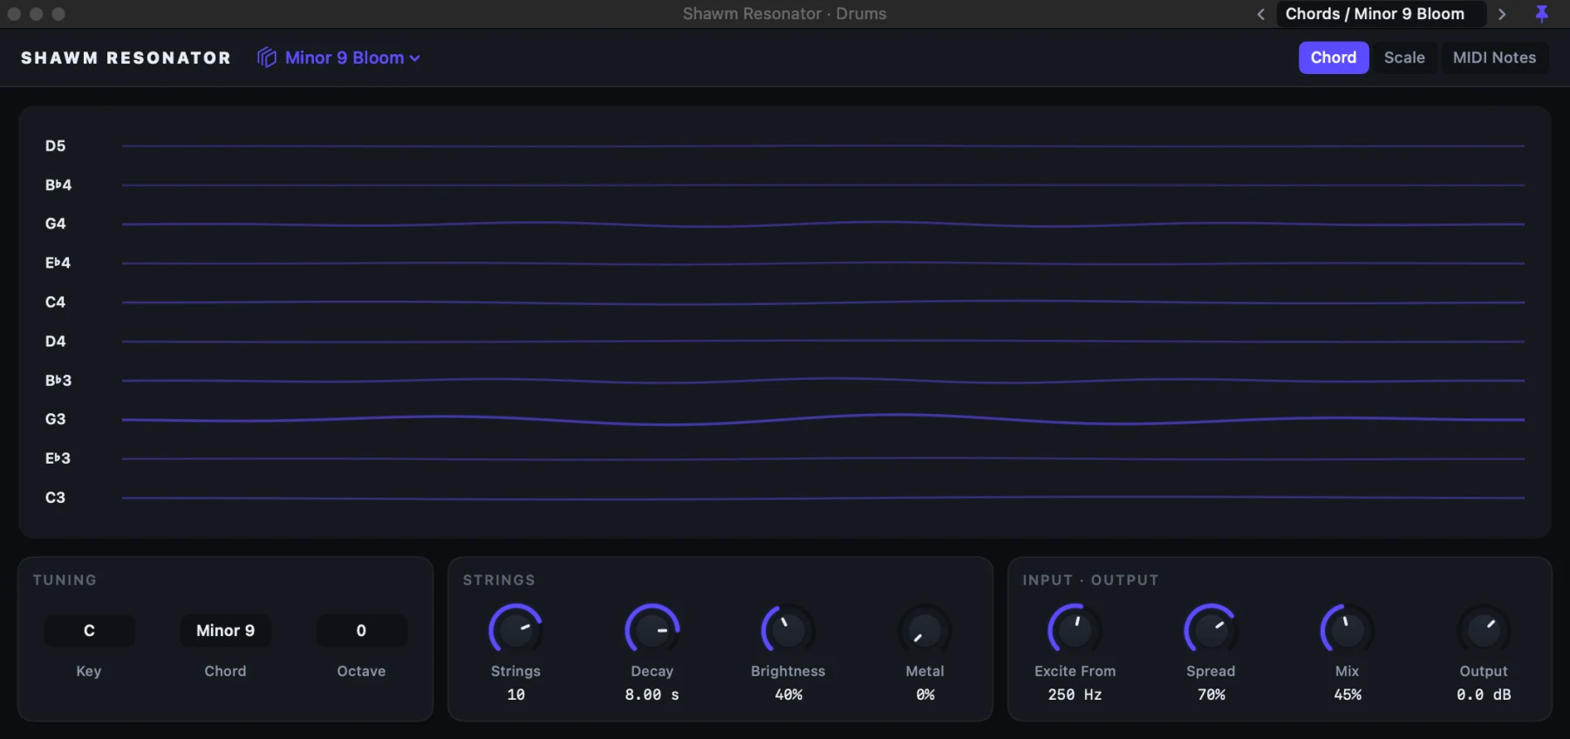Switch to the Scale tab

[x=1404, y=58]
